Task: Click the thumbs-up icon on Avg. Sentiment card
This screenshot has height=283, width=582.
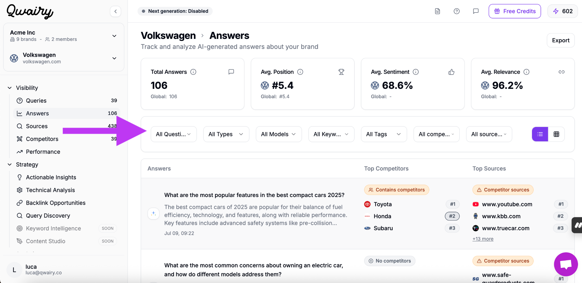Action: click(x=451, y=72)
